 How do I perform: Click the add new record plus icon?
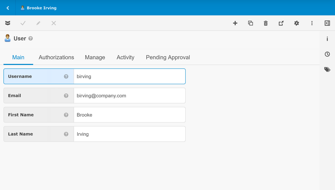coord(235,23)
